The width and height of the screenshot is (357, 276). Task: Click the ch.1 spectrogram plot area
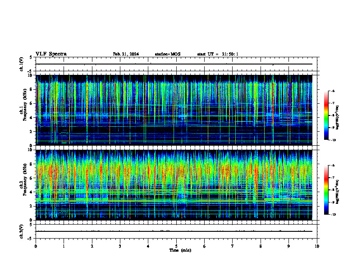[x=174, y=110]
